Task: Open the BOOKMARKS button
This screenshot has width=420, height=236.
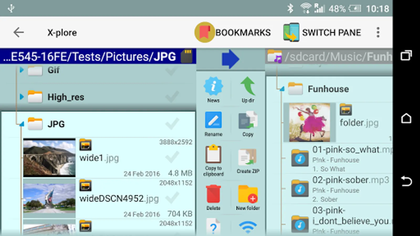Action: coord(233,33)
